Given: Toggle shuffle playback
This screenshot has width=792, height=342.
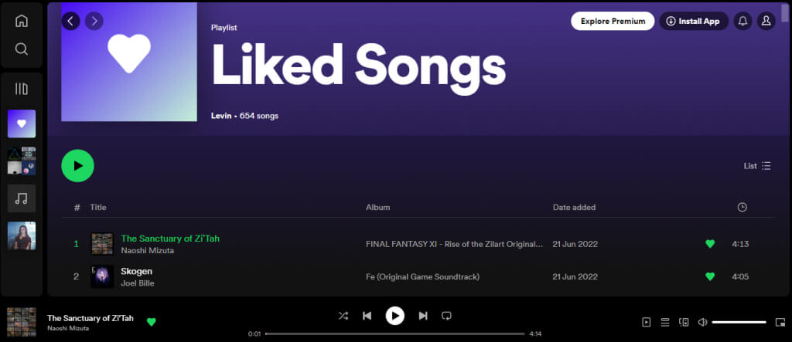Looking at the screenshot, I should 343,316.
